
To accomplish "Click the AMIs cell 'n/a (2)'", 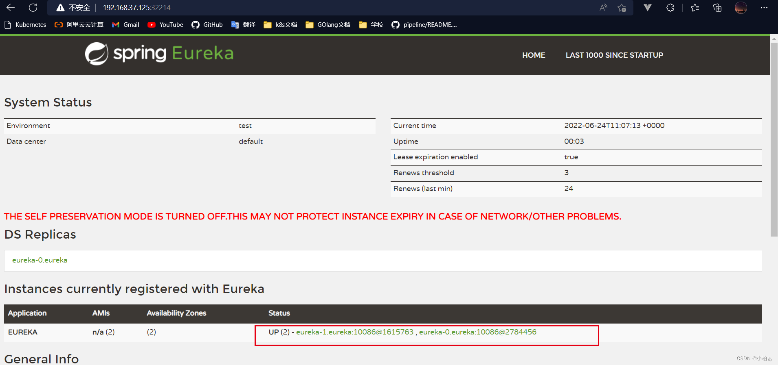I will [103, 332].
